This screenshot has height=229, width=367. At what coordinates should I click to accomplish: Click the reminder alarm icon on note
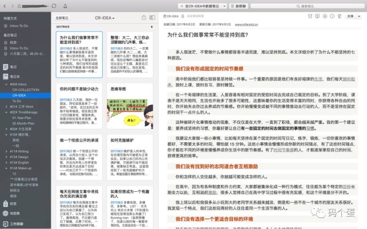coord(310,16)
